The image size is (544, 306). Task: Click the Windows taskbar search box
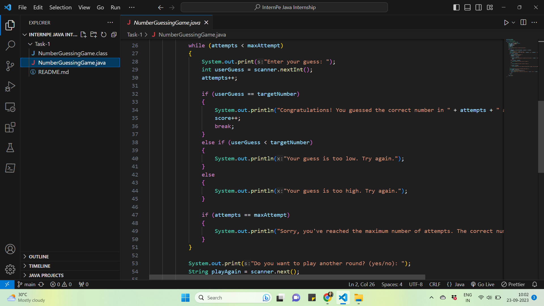232,297
